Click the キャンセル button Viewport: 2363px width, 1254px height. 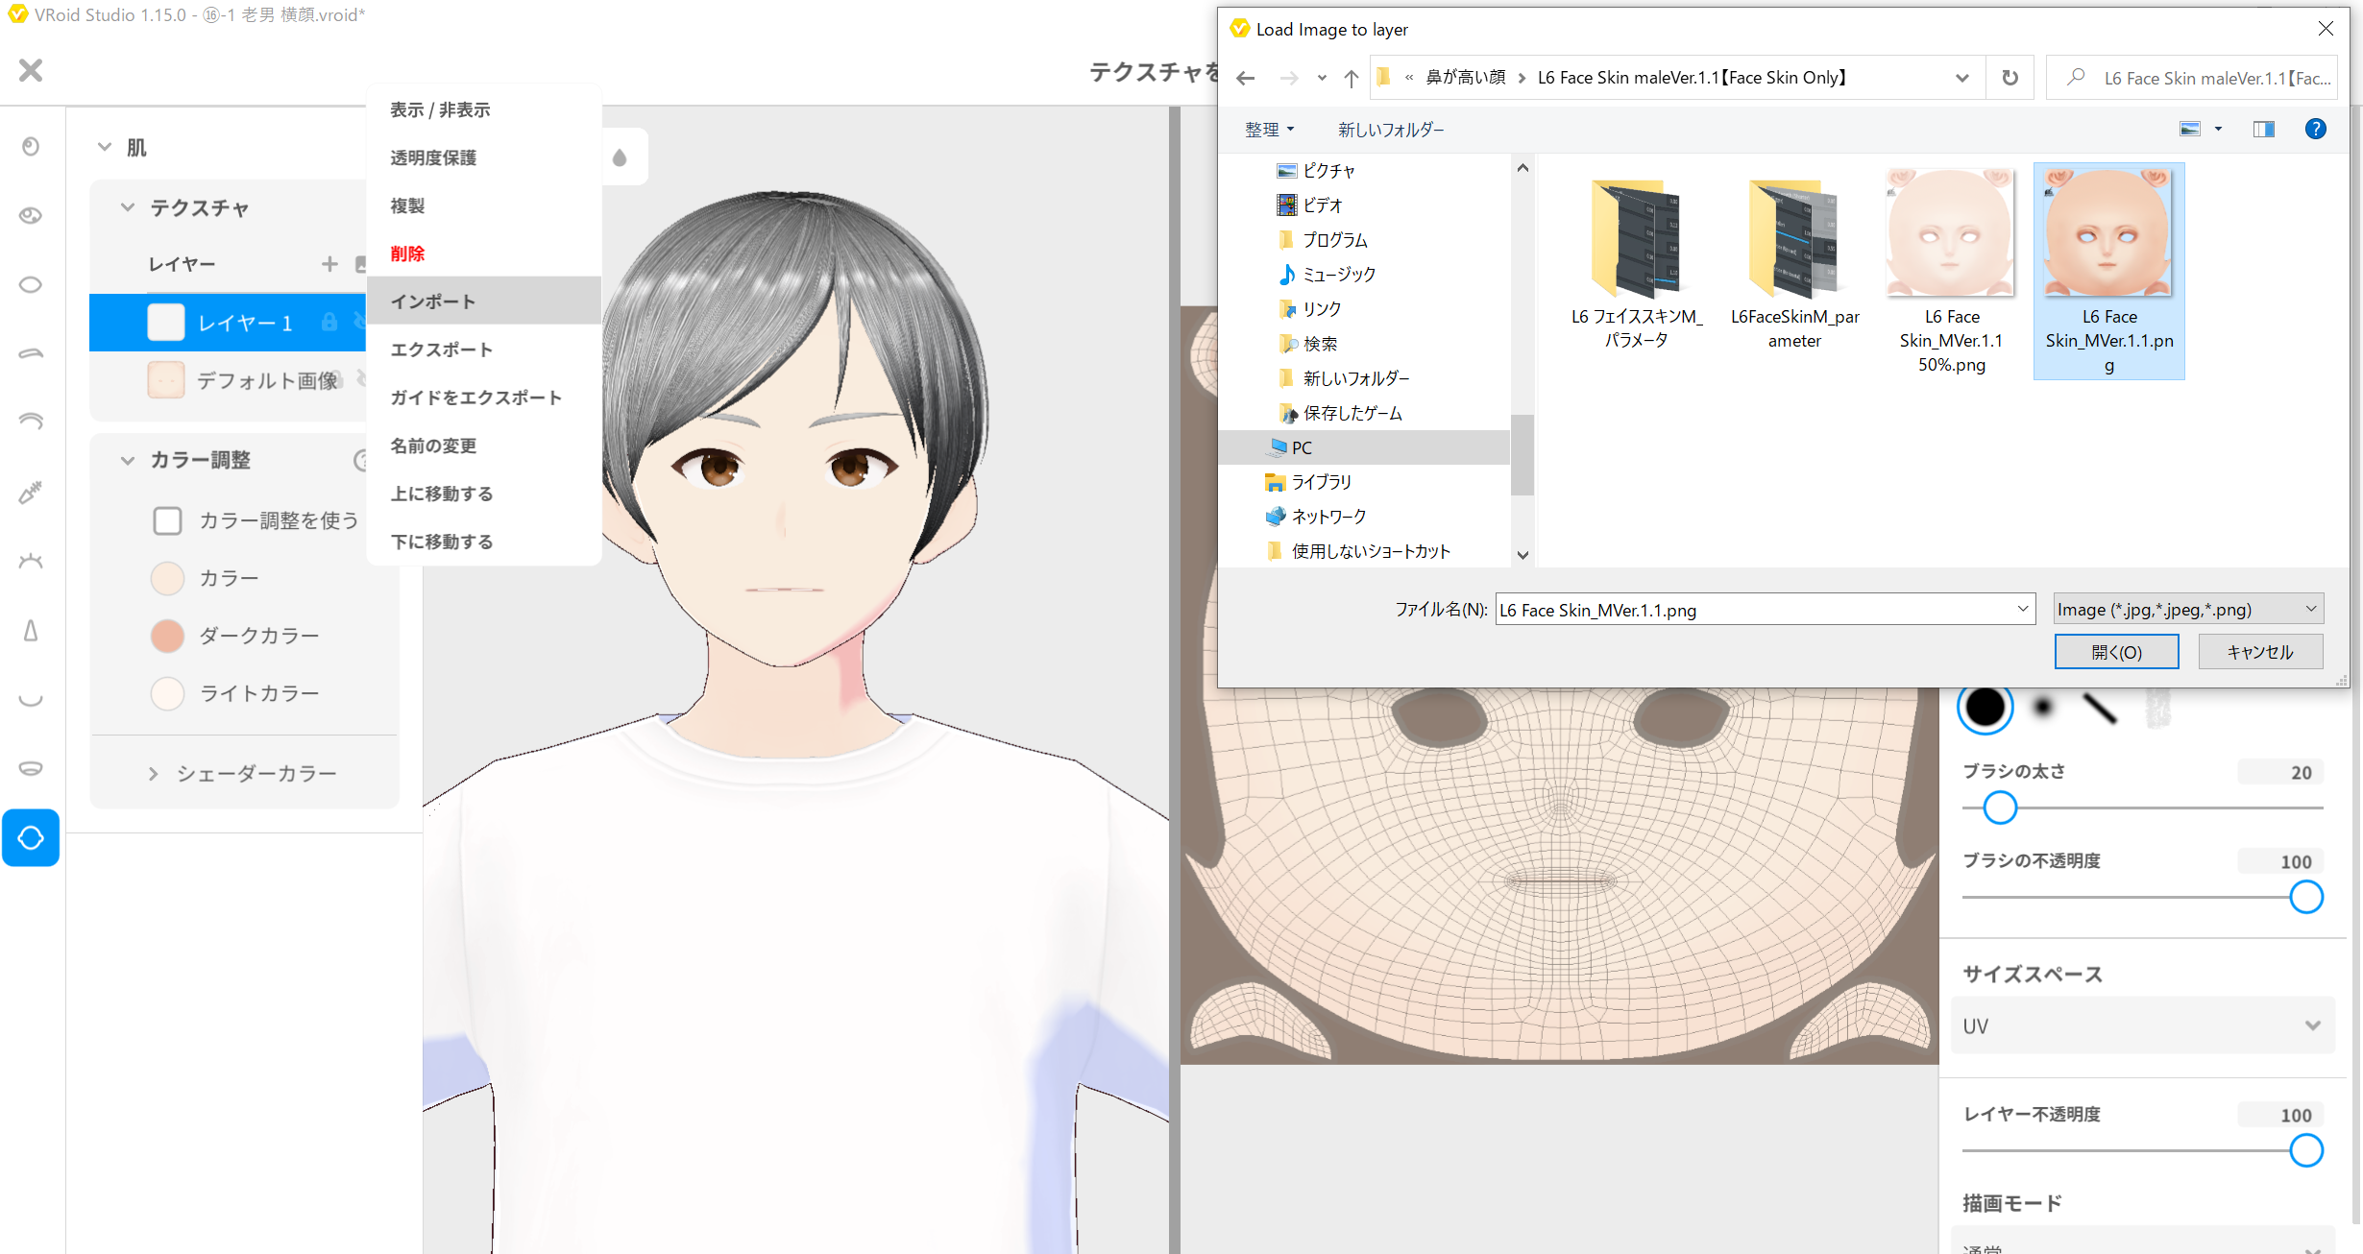2259,652
